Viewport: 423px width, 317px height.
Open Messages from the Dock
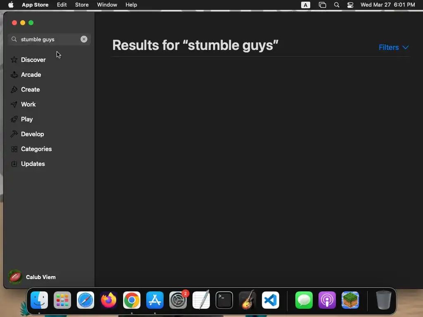[304, 300]
